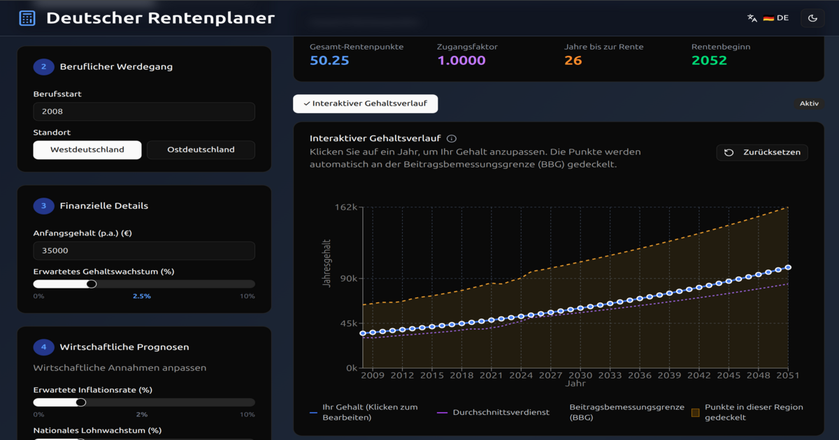Open the language selection via translate icon
Screen dimensions: 839x440
coord(751,17)
